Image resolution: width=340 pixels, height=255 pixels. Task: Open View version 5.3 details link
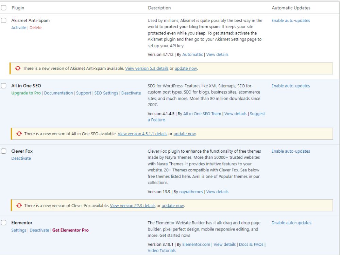[x=147, y=68]
